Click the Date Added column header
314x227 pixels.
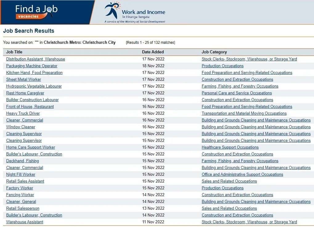click(x=153, y=52)
